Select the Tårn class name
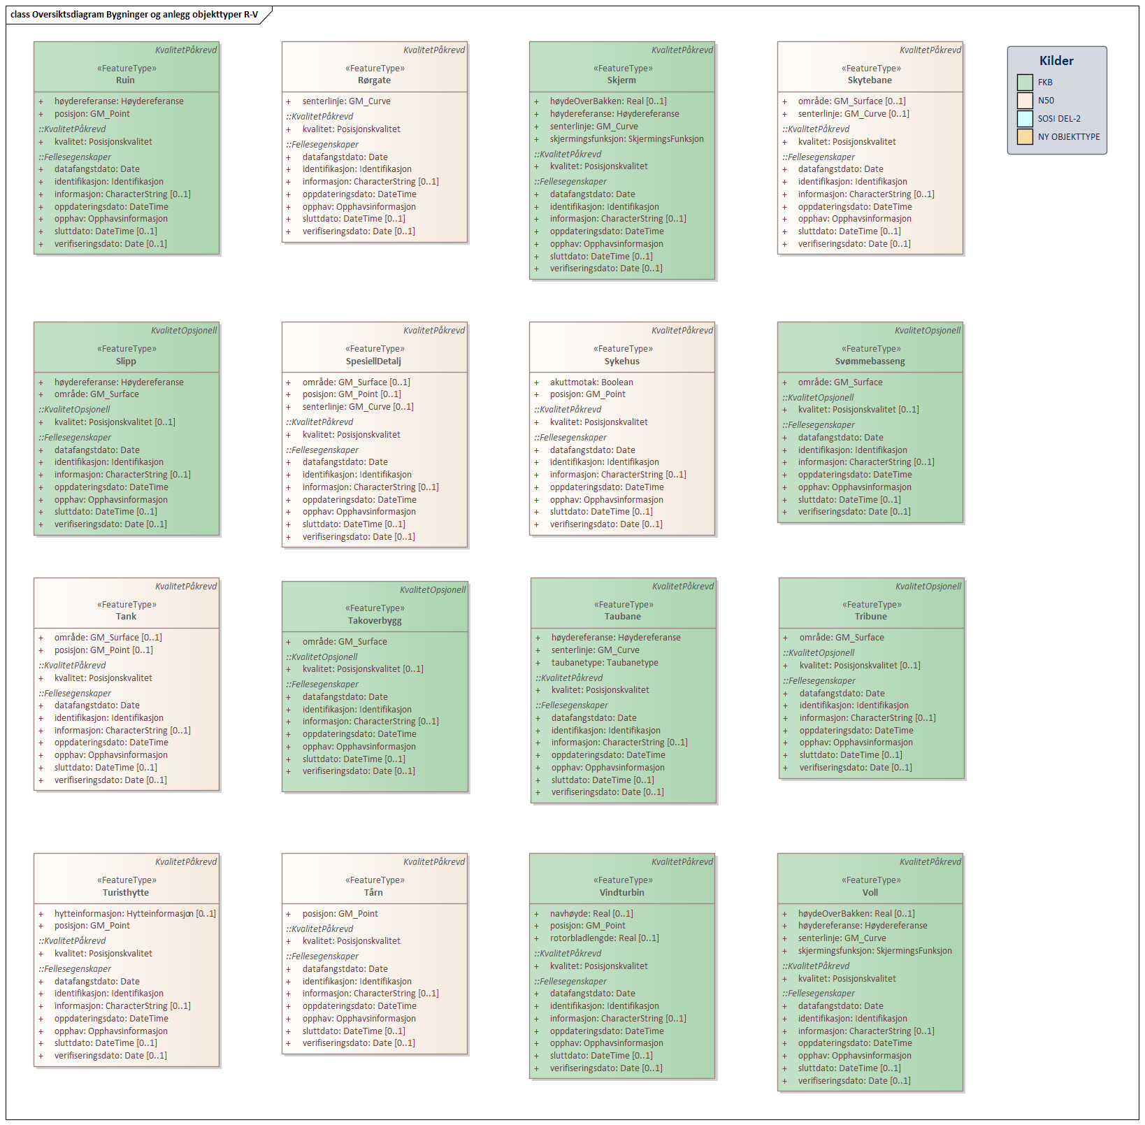 coord(373,893)
